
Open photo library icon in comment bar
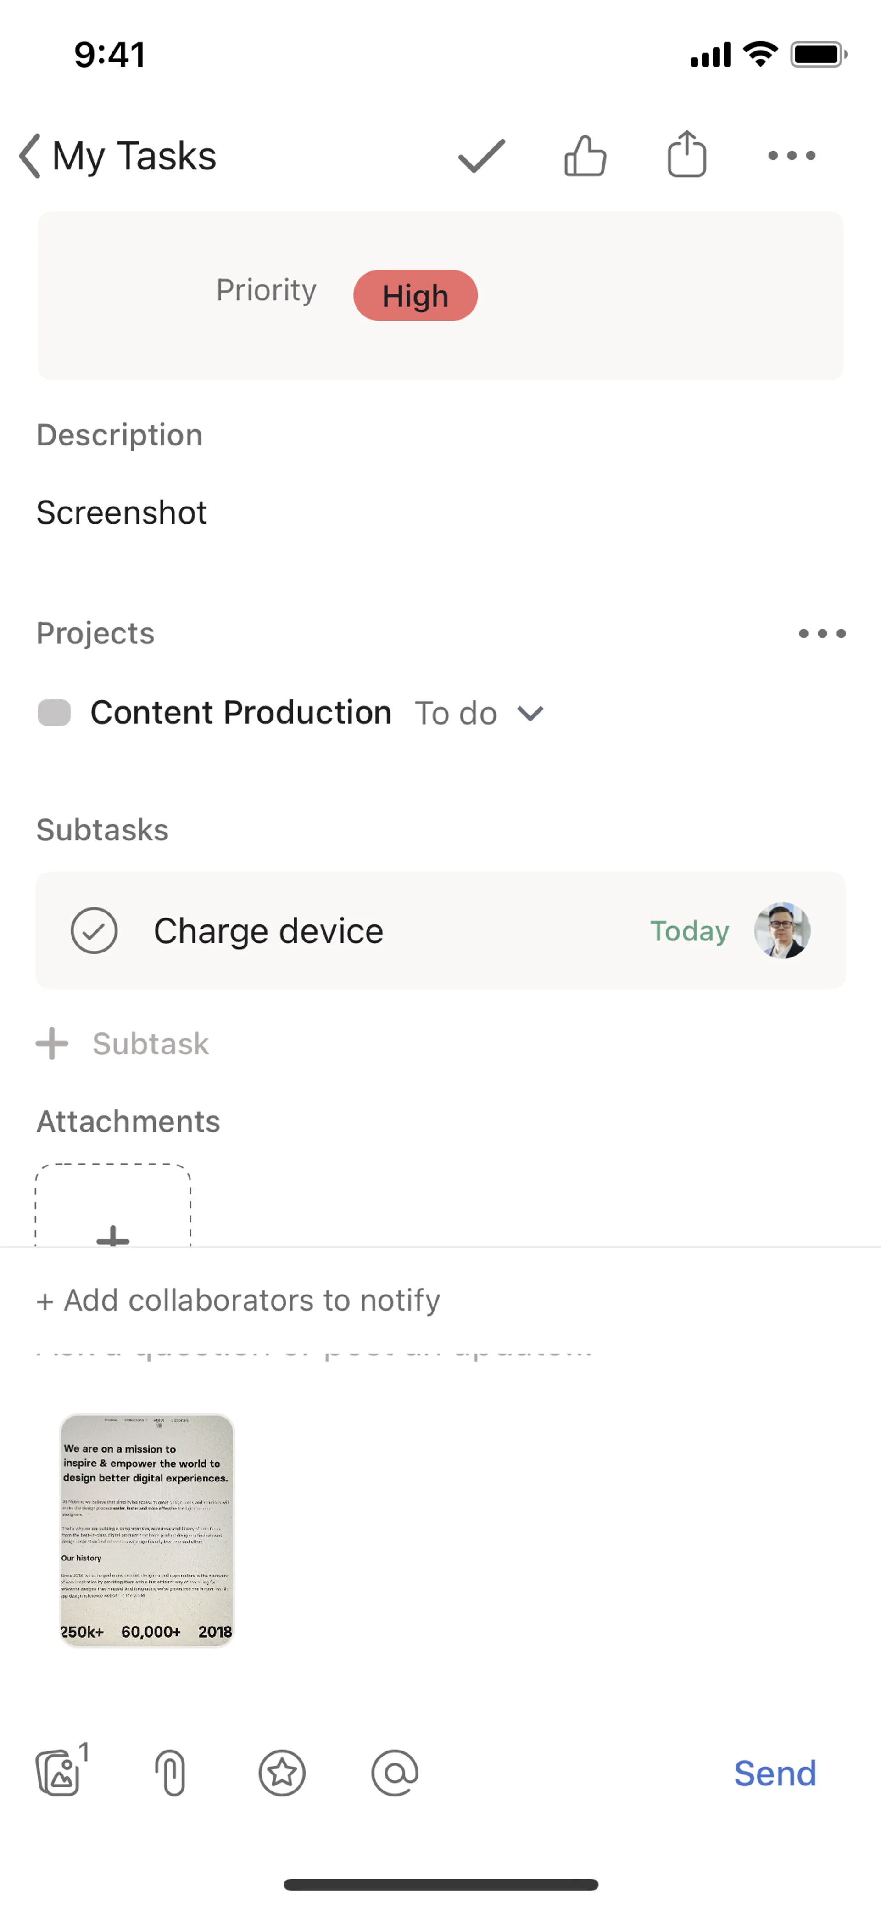coord(59,1774)
